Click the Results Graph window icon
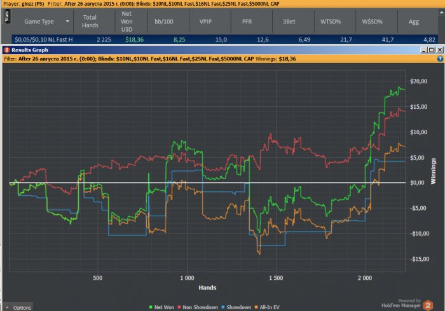Screen dimensions: 445x311 click(6, 49)
